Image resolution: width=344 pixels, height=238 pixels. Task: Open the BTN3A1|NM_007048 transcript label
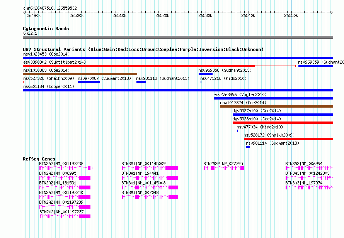pyautogui.click(x=140, y=192)
